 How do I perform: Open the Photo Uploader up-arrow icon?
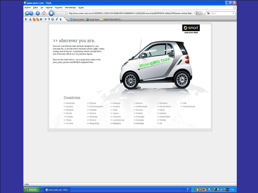(x=60, y=19)
